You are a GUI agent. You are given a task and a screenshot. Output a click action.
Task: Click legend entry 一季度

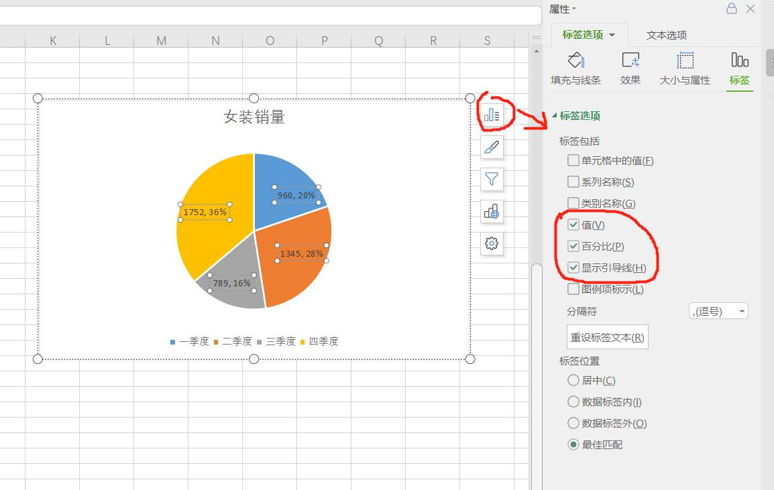click(x=190, y=341)
